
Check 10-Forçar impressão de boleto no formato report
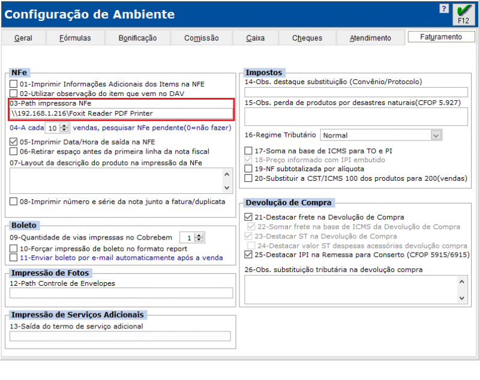14,249
